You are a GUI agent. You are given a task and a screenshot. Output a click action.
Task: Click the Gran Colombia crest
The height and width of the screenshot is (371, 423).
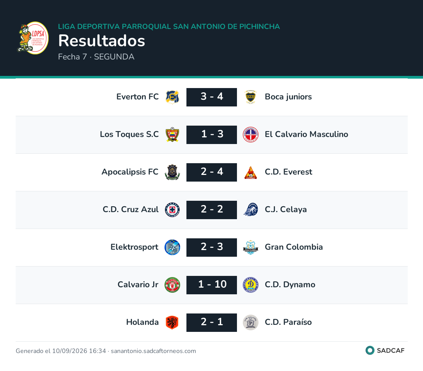[x=251, y=247]
